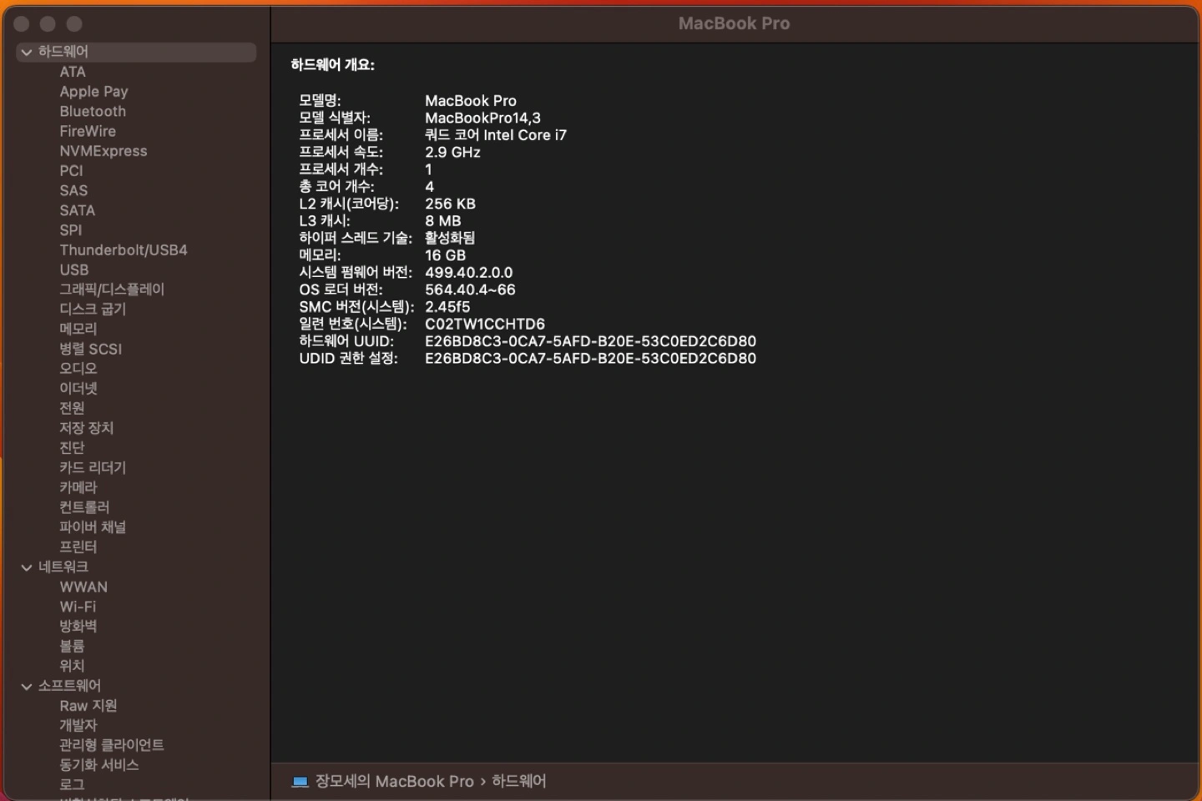This screenshot has height=801, width=1202.
Task: Select 진단 in the sidebar
Action: pyautogui.click(x=72, y=448)
